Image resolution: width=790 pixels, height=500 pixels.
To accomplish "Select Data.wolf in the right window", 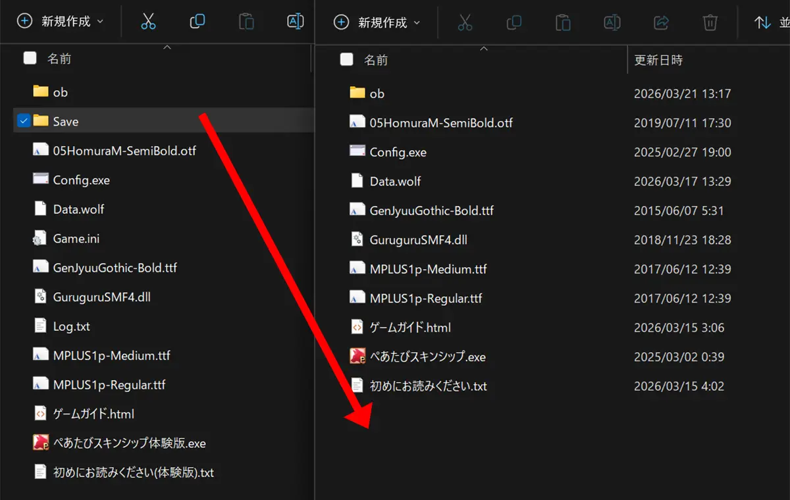I will (395, 182).
